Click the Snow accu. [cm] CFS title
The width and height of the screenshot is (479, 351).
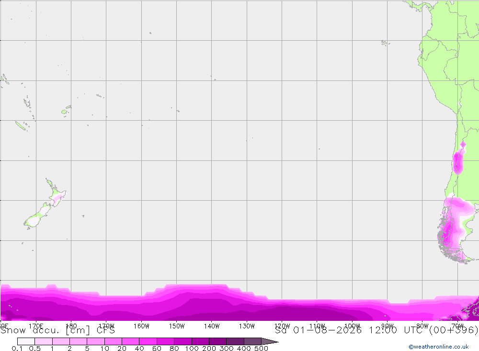58,330
